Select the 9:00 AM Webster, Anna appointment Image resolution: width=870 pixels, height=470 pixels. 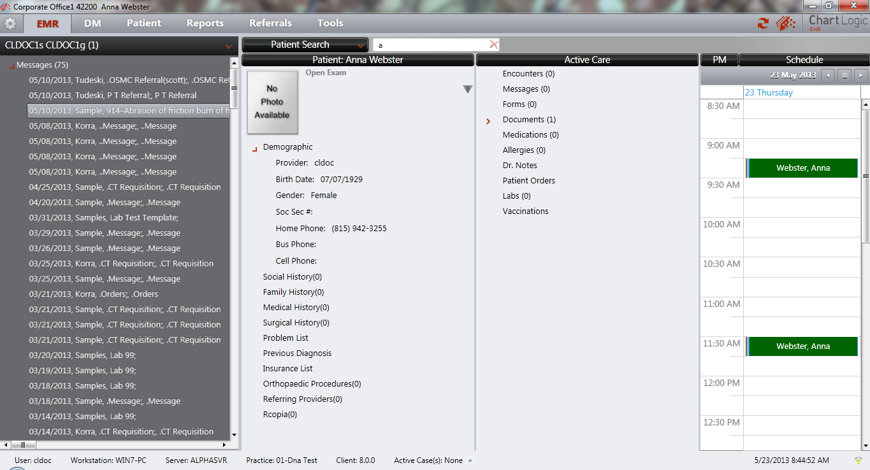pos(801,167)
